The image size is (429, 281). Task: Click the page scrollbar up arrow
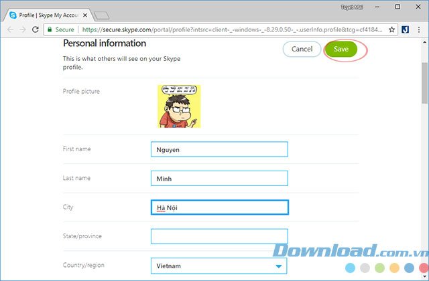click(424, 42)
